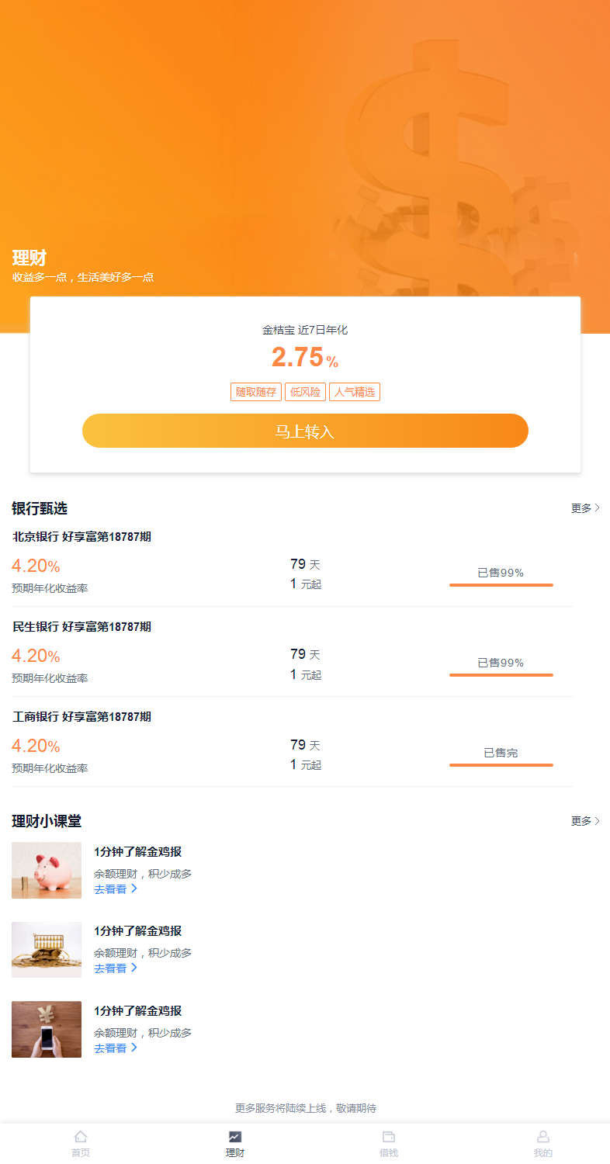Click the phone in hands thumbnail
This screenshot has width=610, height=1164.
click(x=47, y=1029)
